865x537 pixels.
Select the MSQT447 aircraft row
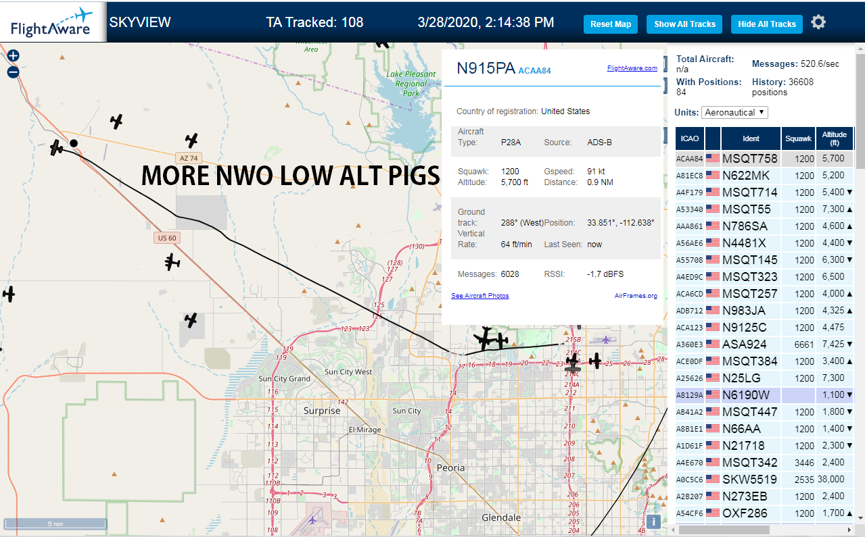tap(764, 412)
